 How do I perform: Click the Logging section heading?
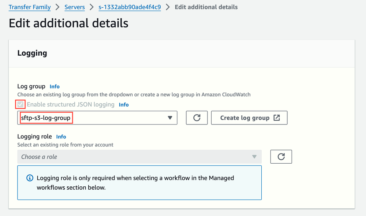pos(32,53)
